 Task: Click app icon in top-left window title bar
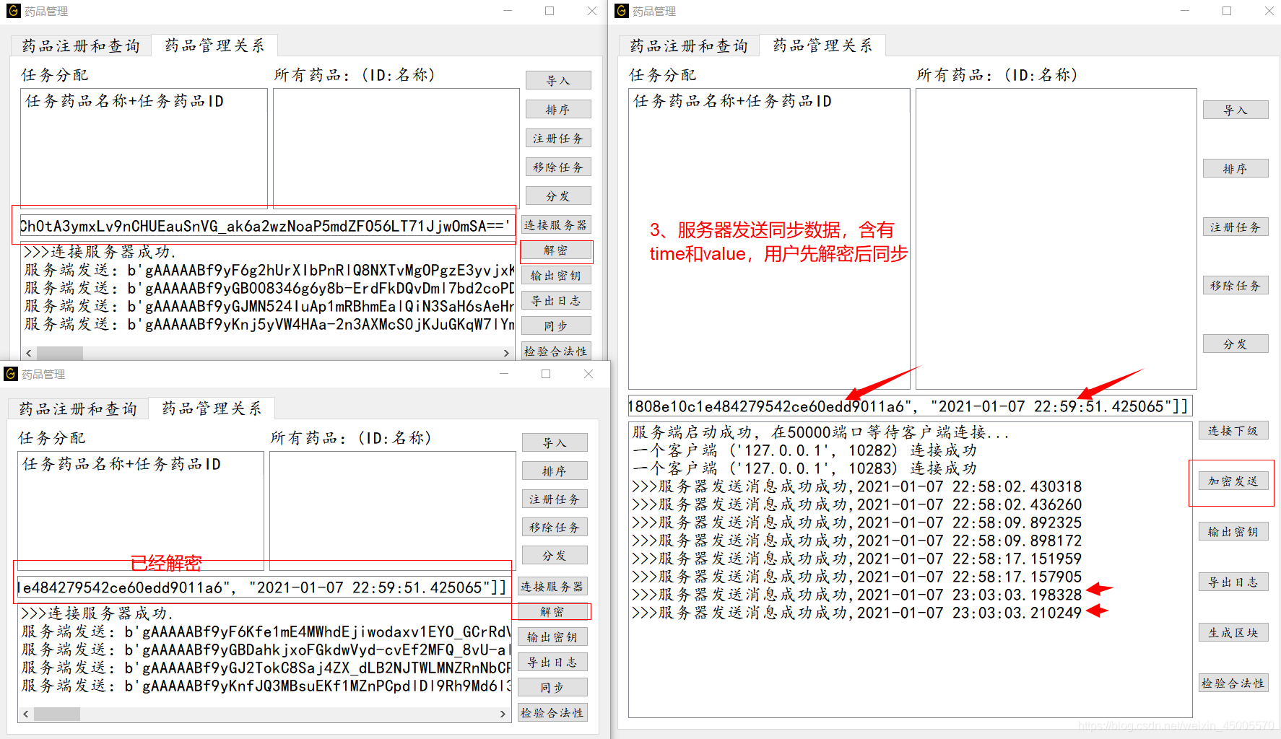(x=14, y=11)
